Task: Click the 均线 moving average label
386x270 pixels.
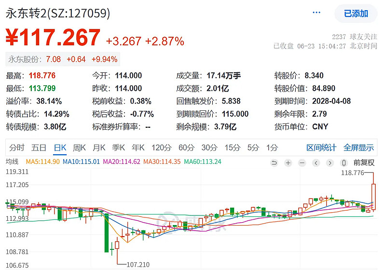Action: click(x=12, y=162)
